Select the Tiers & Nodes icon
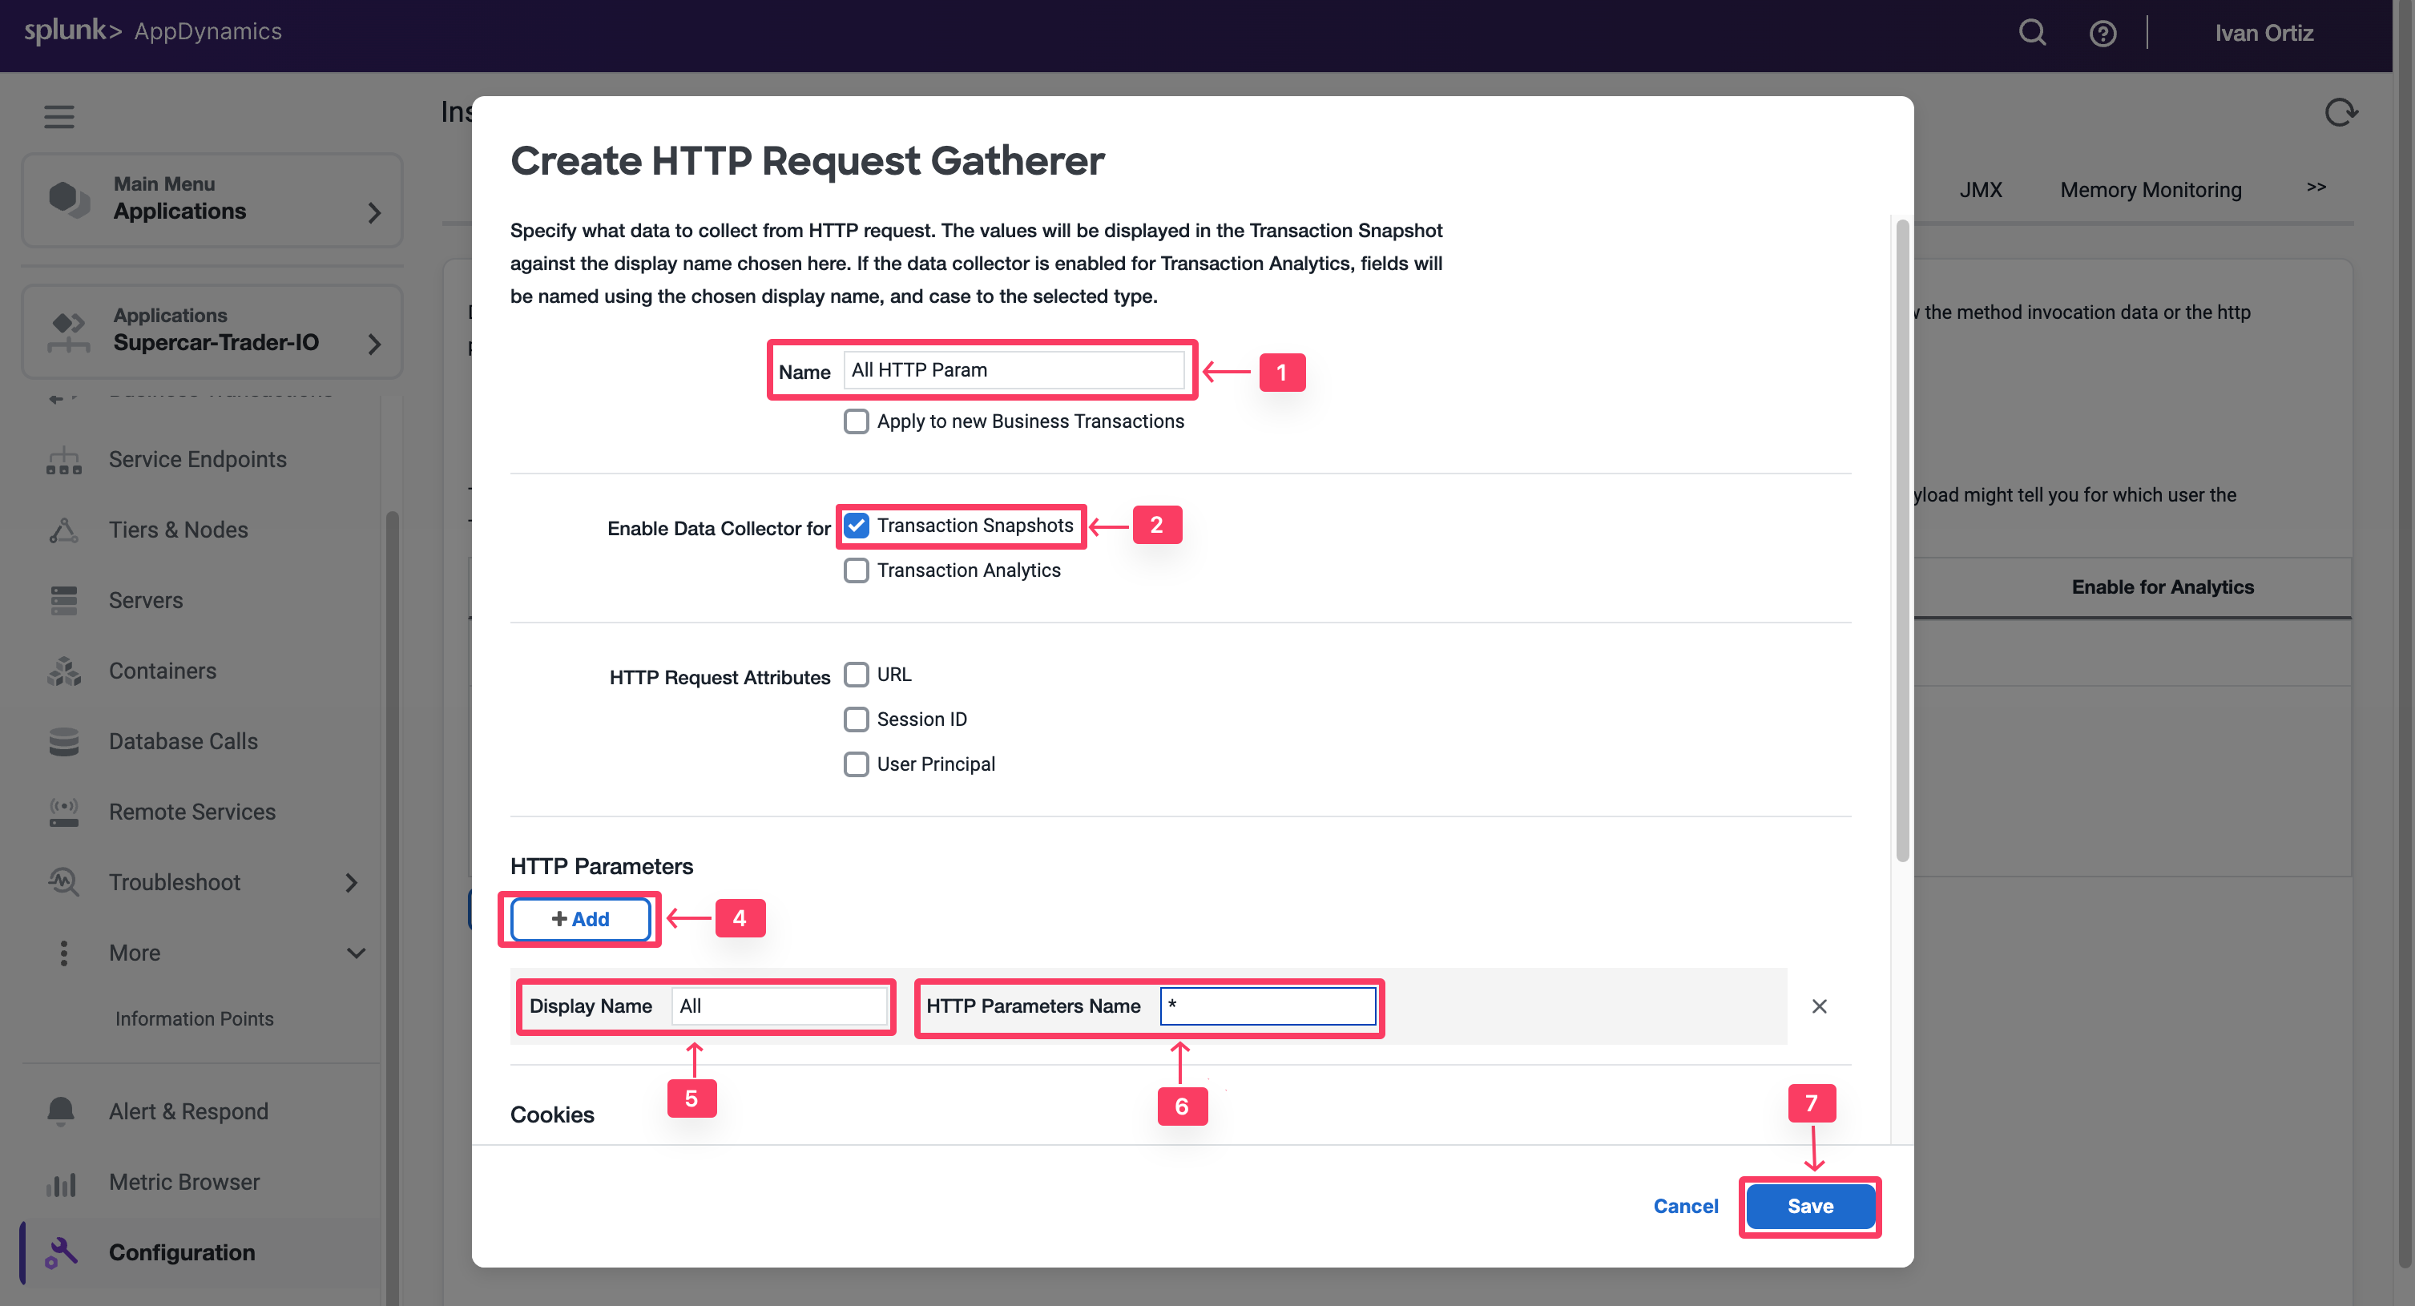Screen dimensions: 2415x1306 point(62,530)
